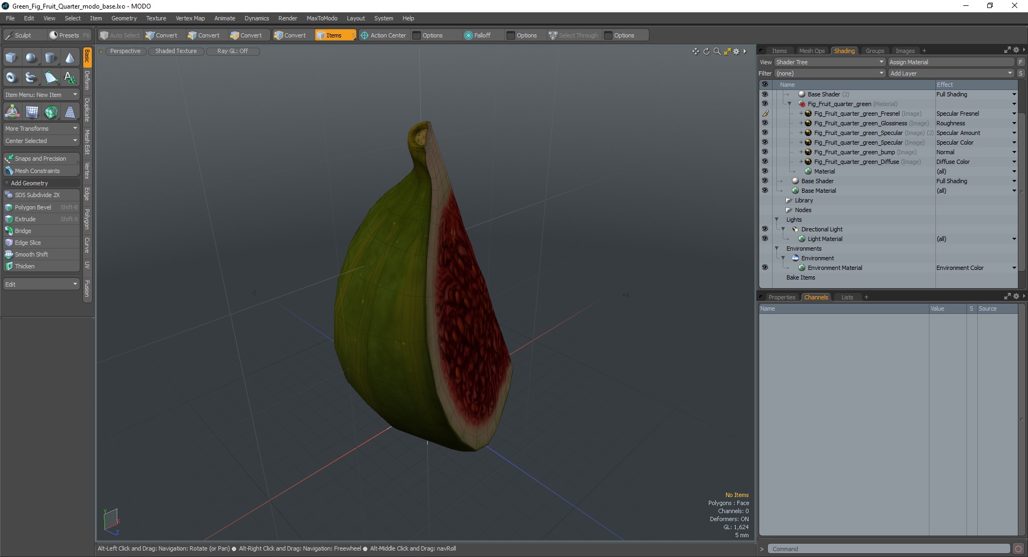This screenshot has width=1028, height=557.
Task: Activate the taper grid tool
Action: (x=70, y=112)
